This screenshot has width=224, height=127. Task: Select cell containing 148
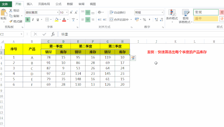tap(78, 79)
